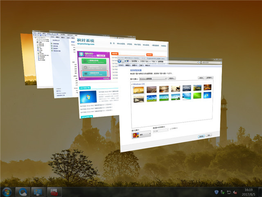Collapse the Windows (14) wallpaper group
Screen dimensions: 262x197
132,84
